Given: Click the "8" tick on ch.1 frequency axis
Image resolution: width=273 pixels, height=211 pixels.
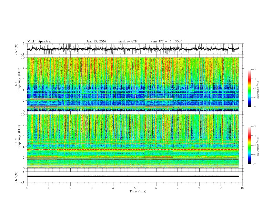Looking at the screenshot, I should (x=24, y=68).
